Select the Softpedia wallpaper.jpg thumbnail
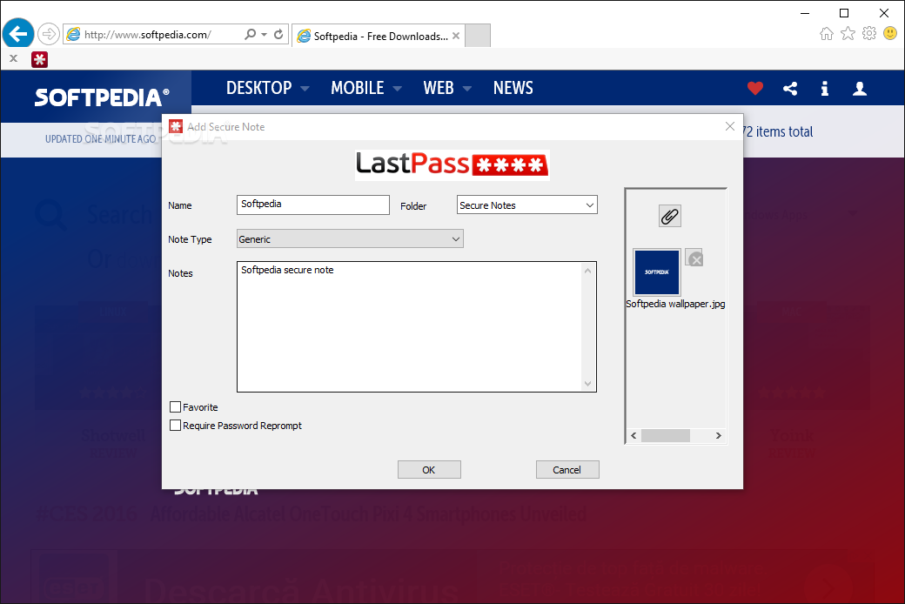This screenshot has width=905, height=604. [x=657, y=272]
